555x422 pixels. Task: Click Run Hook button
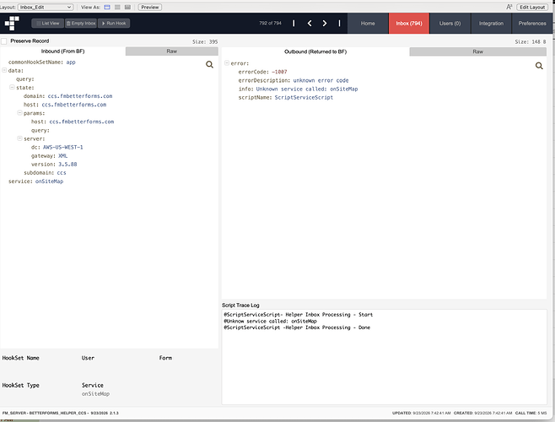coord(114,24)
